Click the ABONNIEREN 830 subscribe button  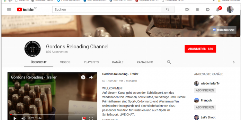tap(201, 49)
